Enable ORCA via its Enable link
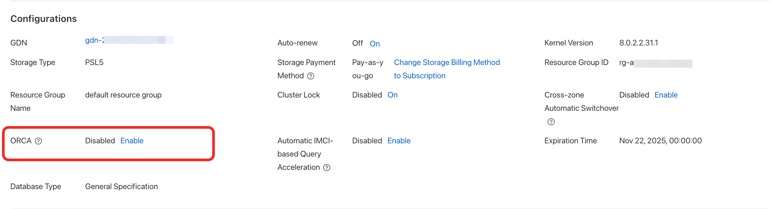 pyautogui.click(x=132, y=141)
